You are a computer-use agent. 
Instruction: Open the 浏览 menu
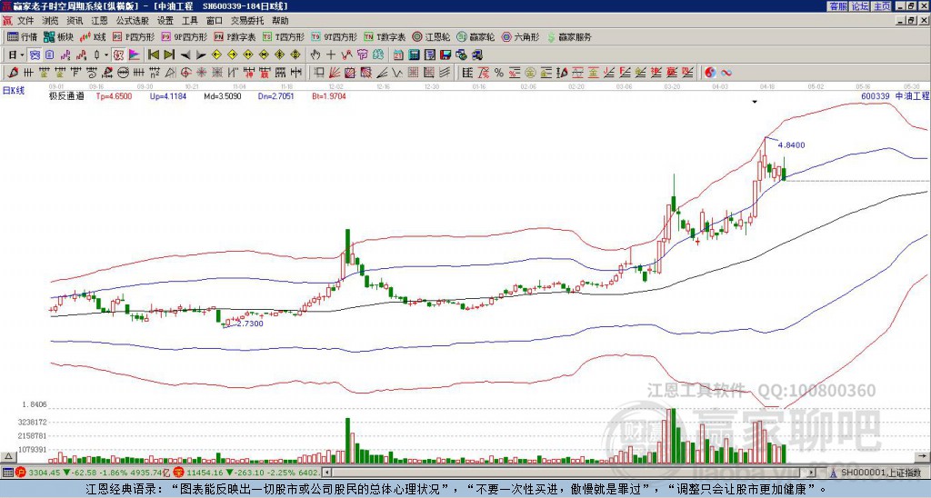pos(50,21)
